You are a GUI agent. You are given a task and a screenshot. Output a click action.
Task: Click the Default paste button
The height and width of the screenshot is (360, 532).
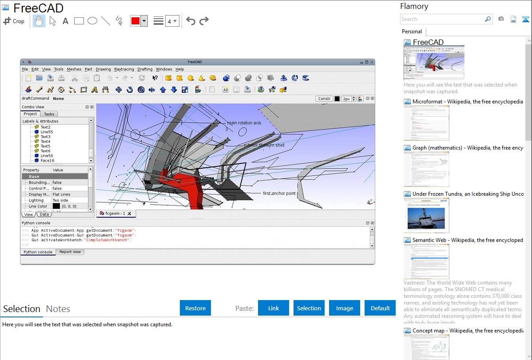point(380,308)
